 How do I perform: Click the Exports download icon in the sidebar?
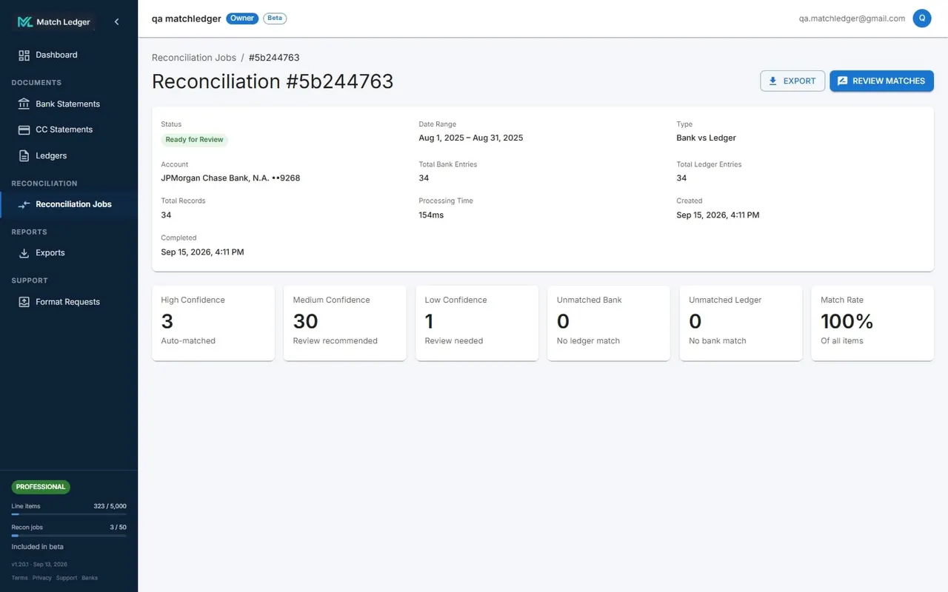click(x=24, y=253)
